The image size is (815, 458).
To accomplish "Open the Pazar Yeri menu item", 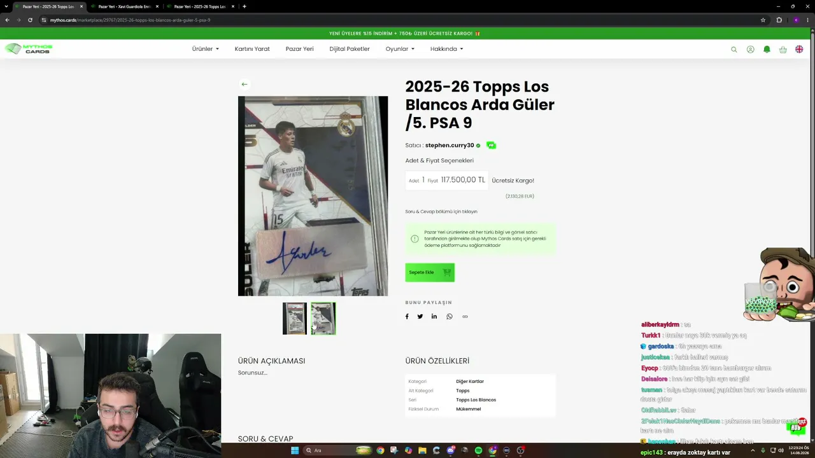I will tap(299, 49).
